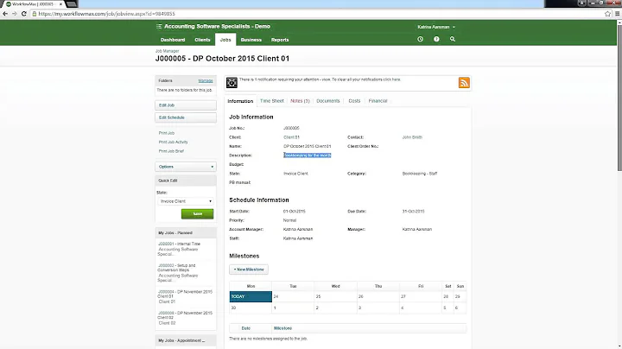Screen dimensions: 622x349
Task: Click the notification gear icon
Action: [232, 82]
